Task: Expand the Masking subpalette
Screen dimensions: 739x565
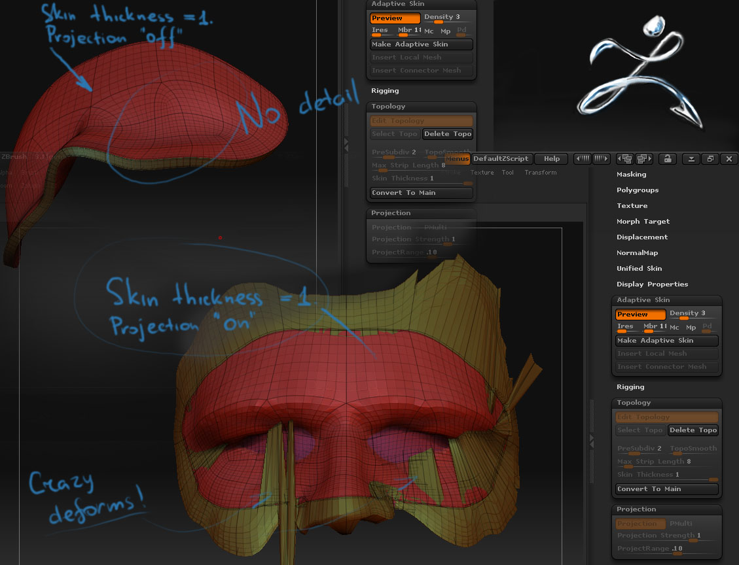Action: 631,174
